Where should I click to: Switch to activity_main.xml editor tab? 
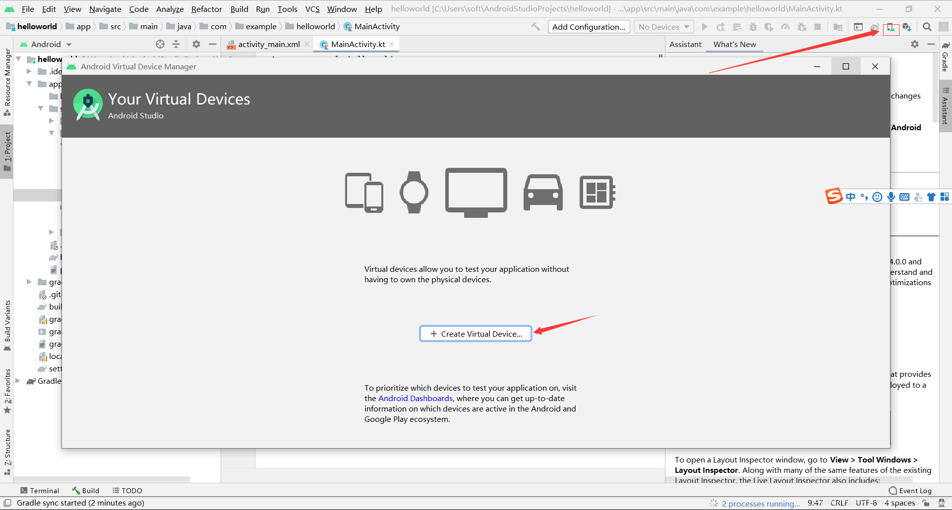click(269, 44)
